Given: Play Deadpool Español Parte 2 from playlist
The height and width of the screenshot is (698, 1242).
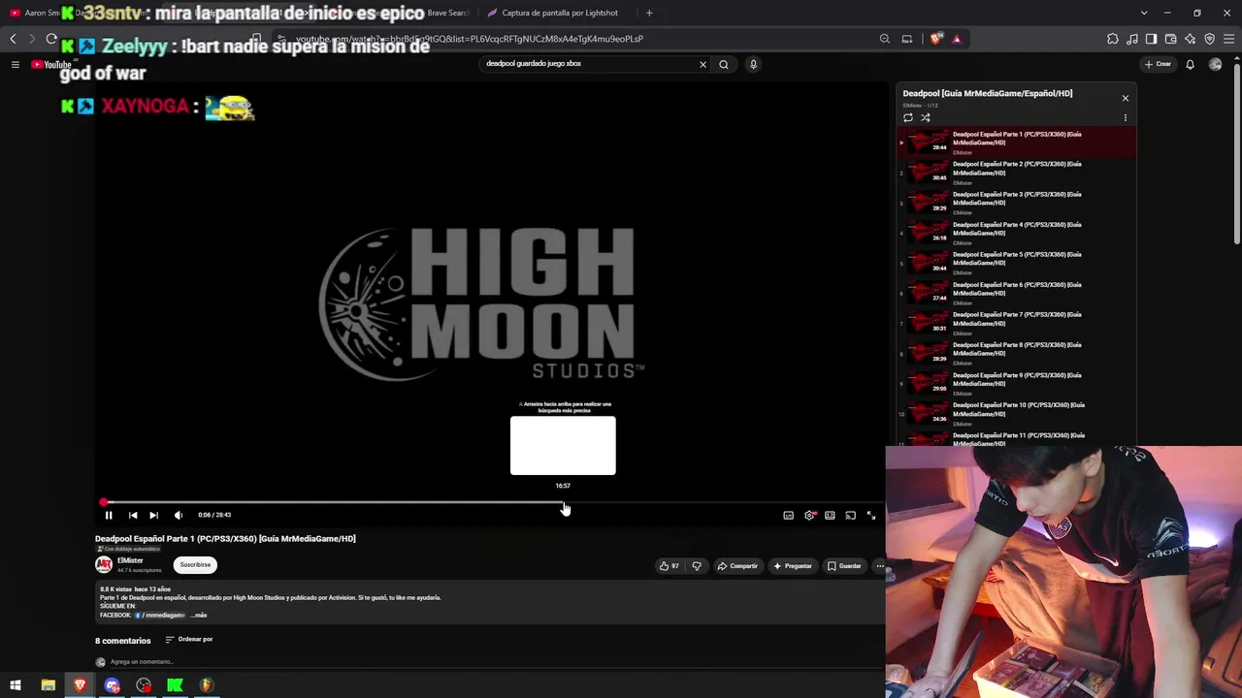Looking at the screenshot, I should pyautogui.click(x=1016, y=173).
